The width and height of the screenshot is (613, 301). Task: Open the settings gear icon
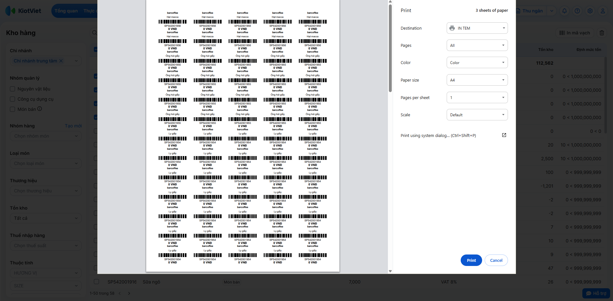pos(590,11)
